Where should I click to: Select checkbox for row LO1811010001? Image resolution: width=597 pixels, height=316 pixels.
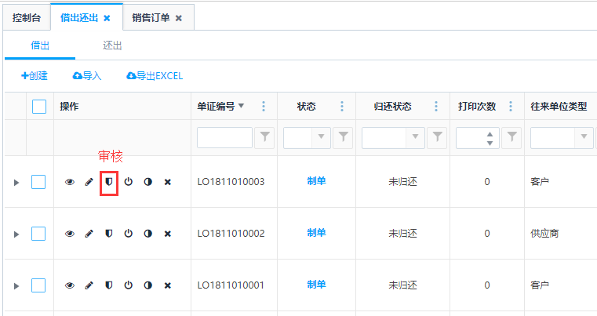(39, 285)
